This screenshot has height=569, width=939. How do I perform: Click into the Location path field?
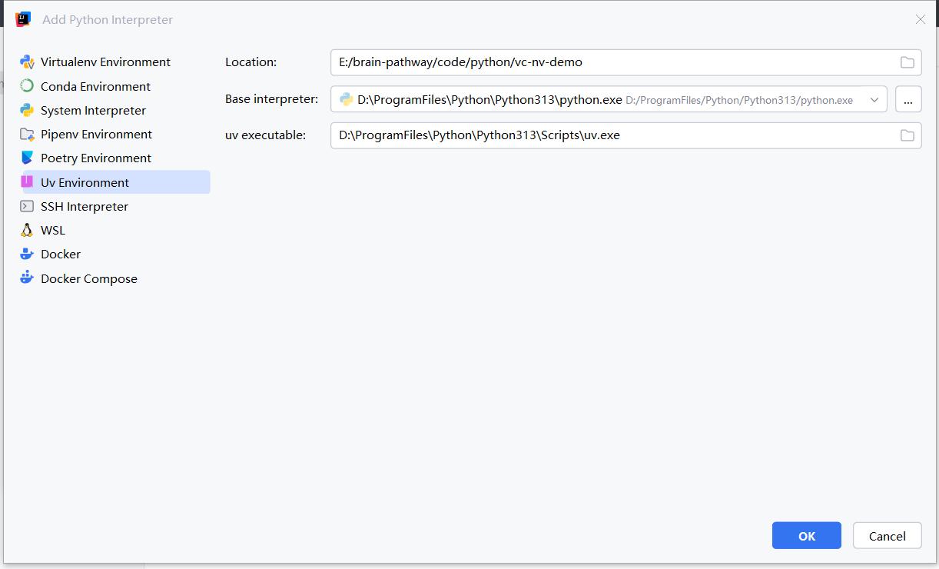626,62
